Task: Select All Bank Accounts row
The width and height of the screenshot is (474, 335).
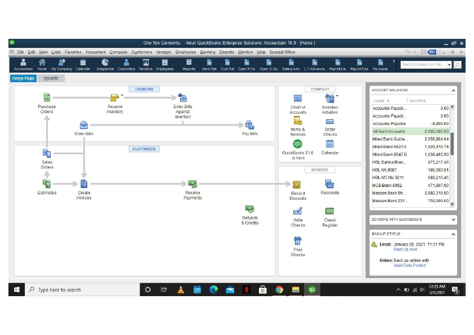Action: [411, 132]
